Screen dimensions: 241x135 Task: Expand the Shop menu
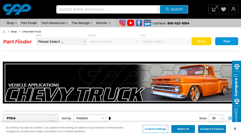[x=11, y=23]
